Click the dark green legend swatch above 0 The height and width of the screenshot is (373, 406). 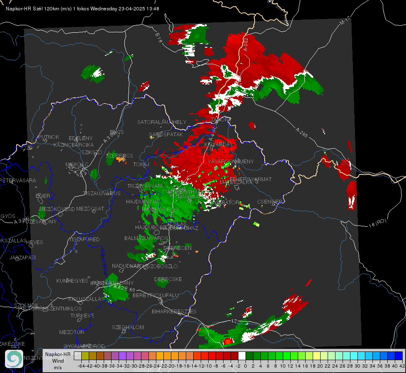click(249, 356)
